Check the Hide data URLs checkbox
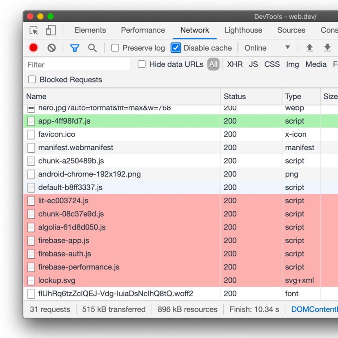The image size is (338, 338). pos(142,64)
